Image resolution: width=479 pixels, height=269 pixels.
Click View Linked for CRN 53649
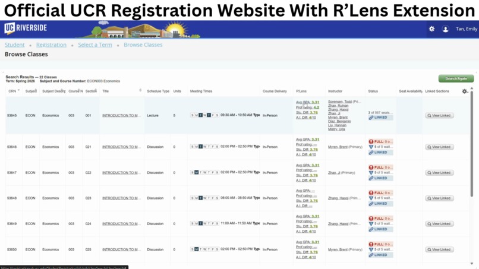pyautogui.click(x=439, y=224)
